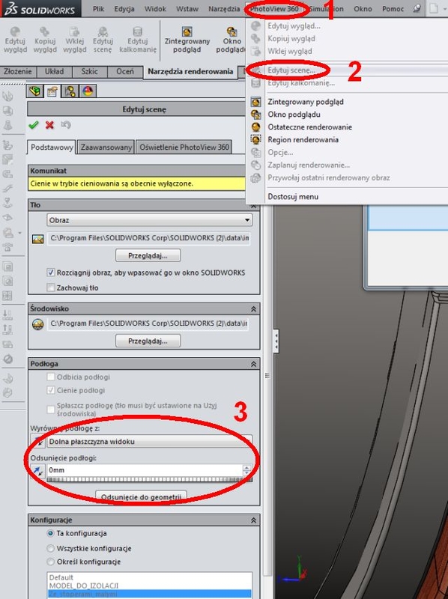Click the Zintegrowany podgląd toolbar icon
Screen dimensions: 448x599
(187, 40)
